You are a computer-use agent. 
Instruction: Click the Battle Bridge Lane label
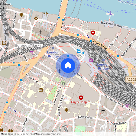129,47
